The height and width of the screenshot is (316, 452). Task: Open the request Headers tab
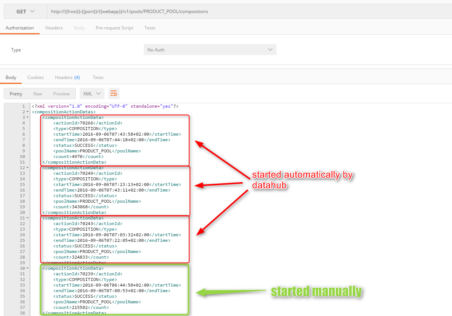(54, 28)
